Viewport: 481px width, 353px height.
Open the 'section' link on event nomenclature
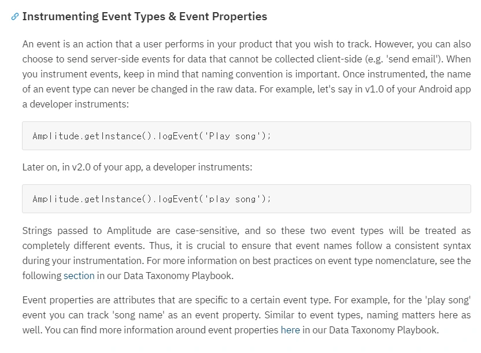[x=79, y=276]
